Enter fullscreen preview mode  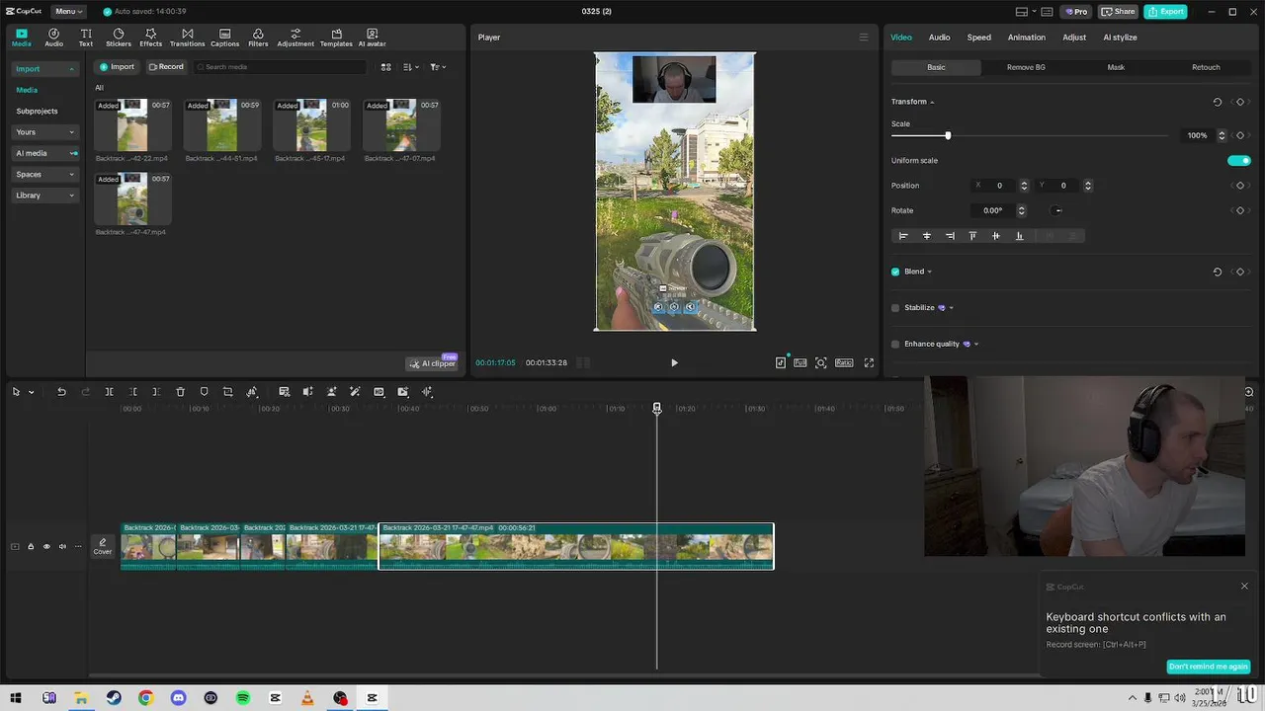click(x=869, y=362)
